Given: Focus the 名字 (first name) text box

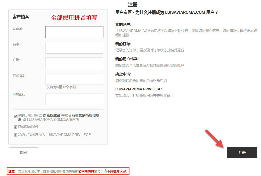Looking at the screenshot, I should (x=74, y=48).
